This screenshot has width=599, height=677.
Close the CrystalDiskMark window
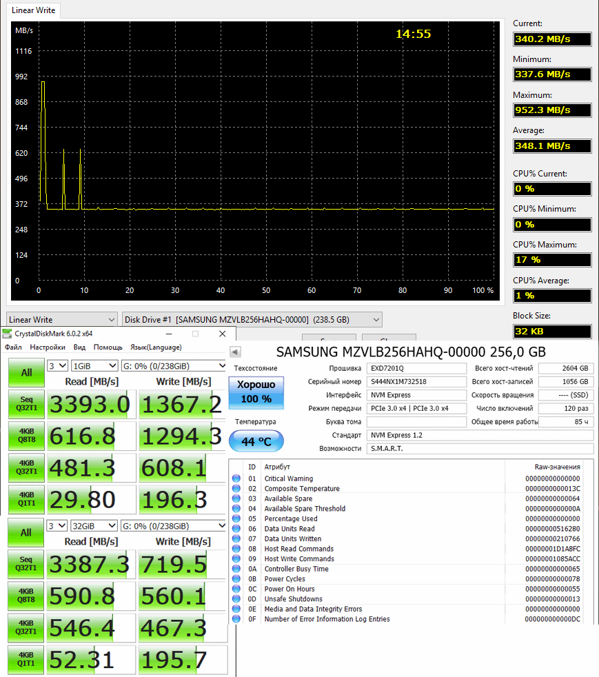pos(222,334)
